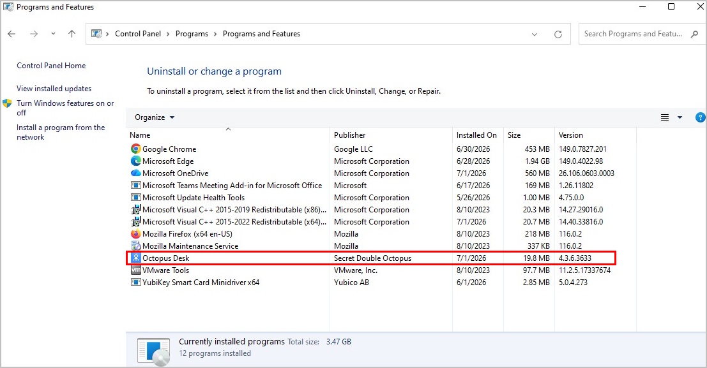Screen dimensions: 707x368
Task: Expand the chevron after Programs breadcrumb
Action: (x=215, y=34)
